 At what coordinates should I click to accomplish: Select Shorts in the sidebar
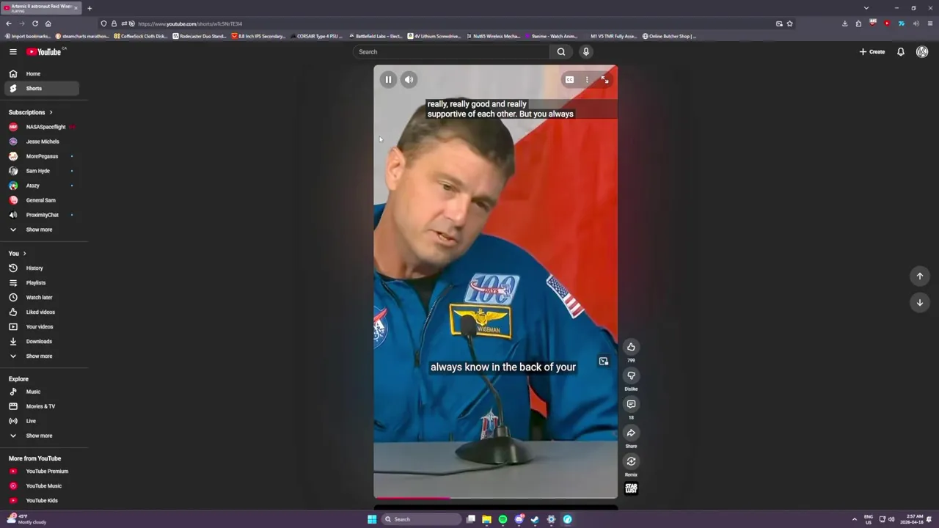click(41, 88)
